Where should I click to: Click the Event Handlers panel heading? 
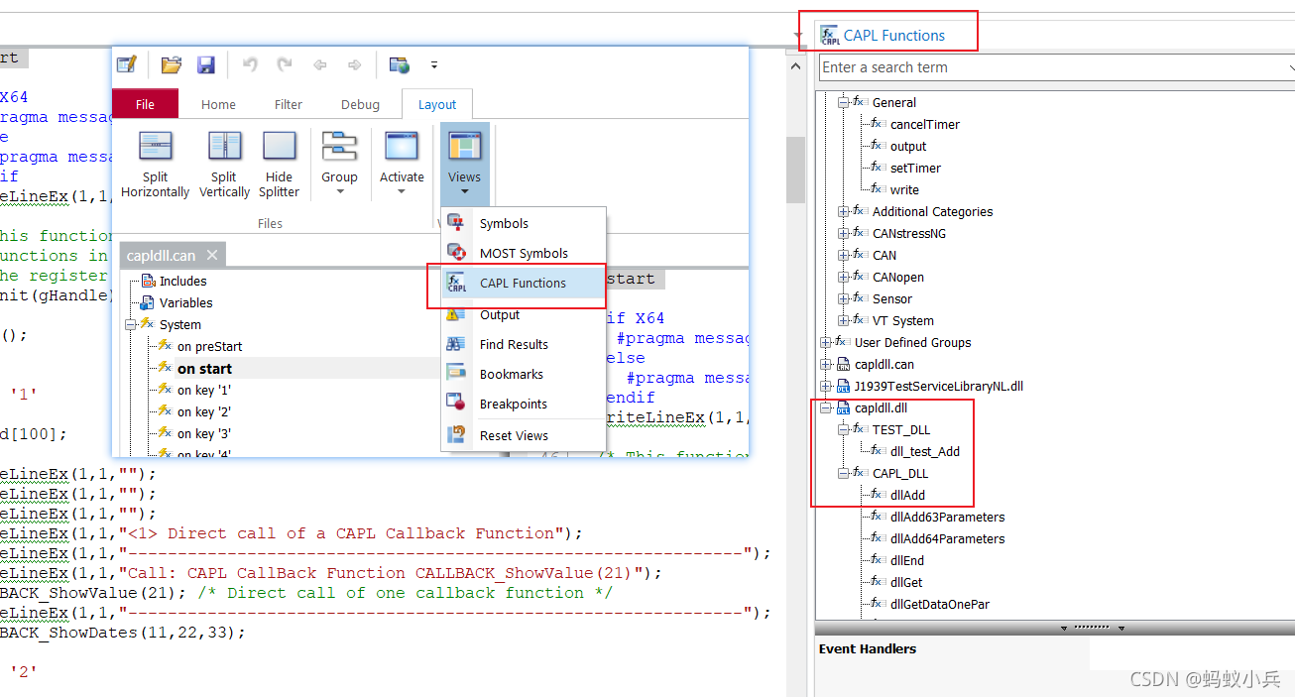(867, 649)
